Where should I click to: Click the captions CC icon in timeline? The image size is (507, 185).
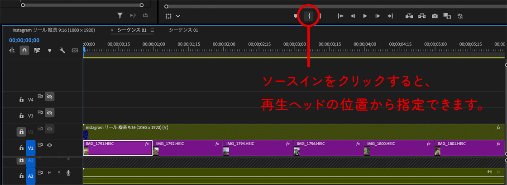75,51
